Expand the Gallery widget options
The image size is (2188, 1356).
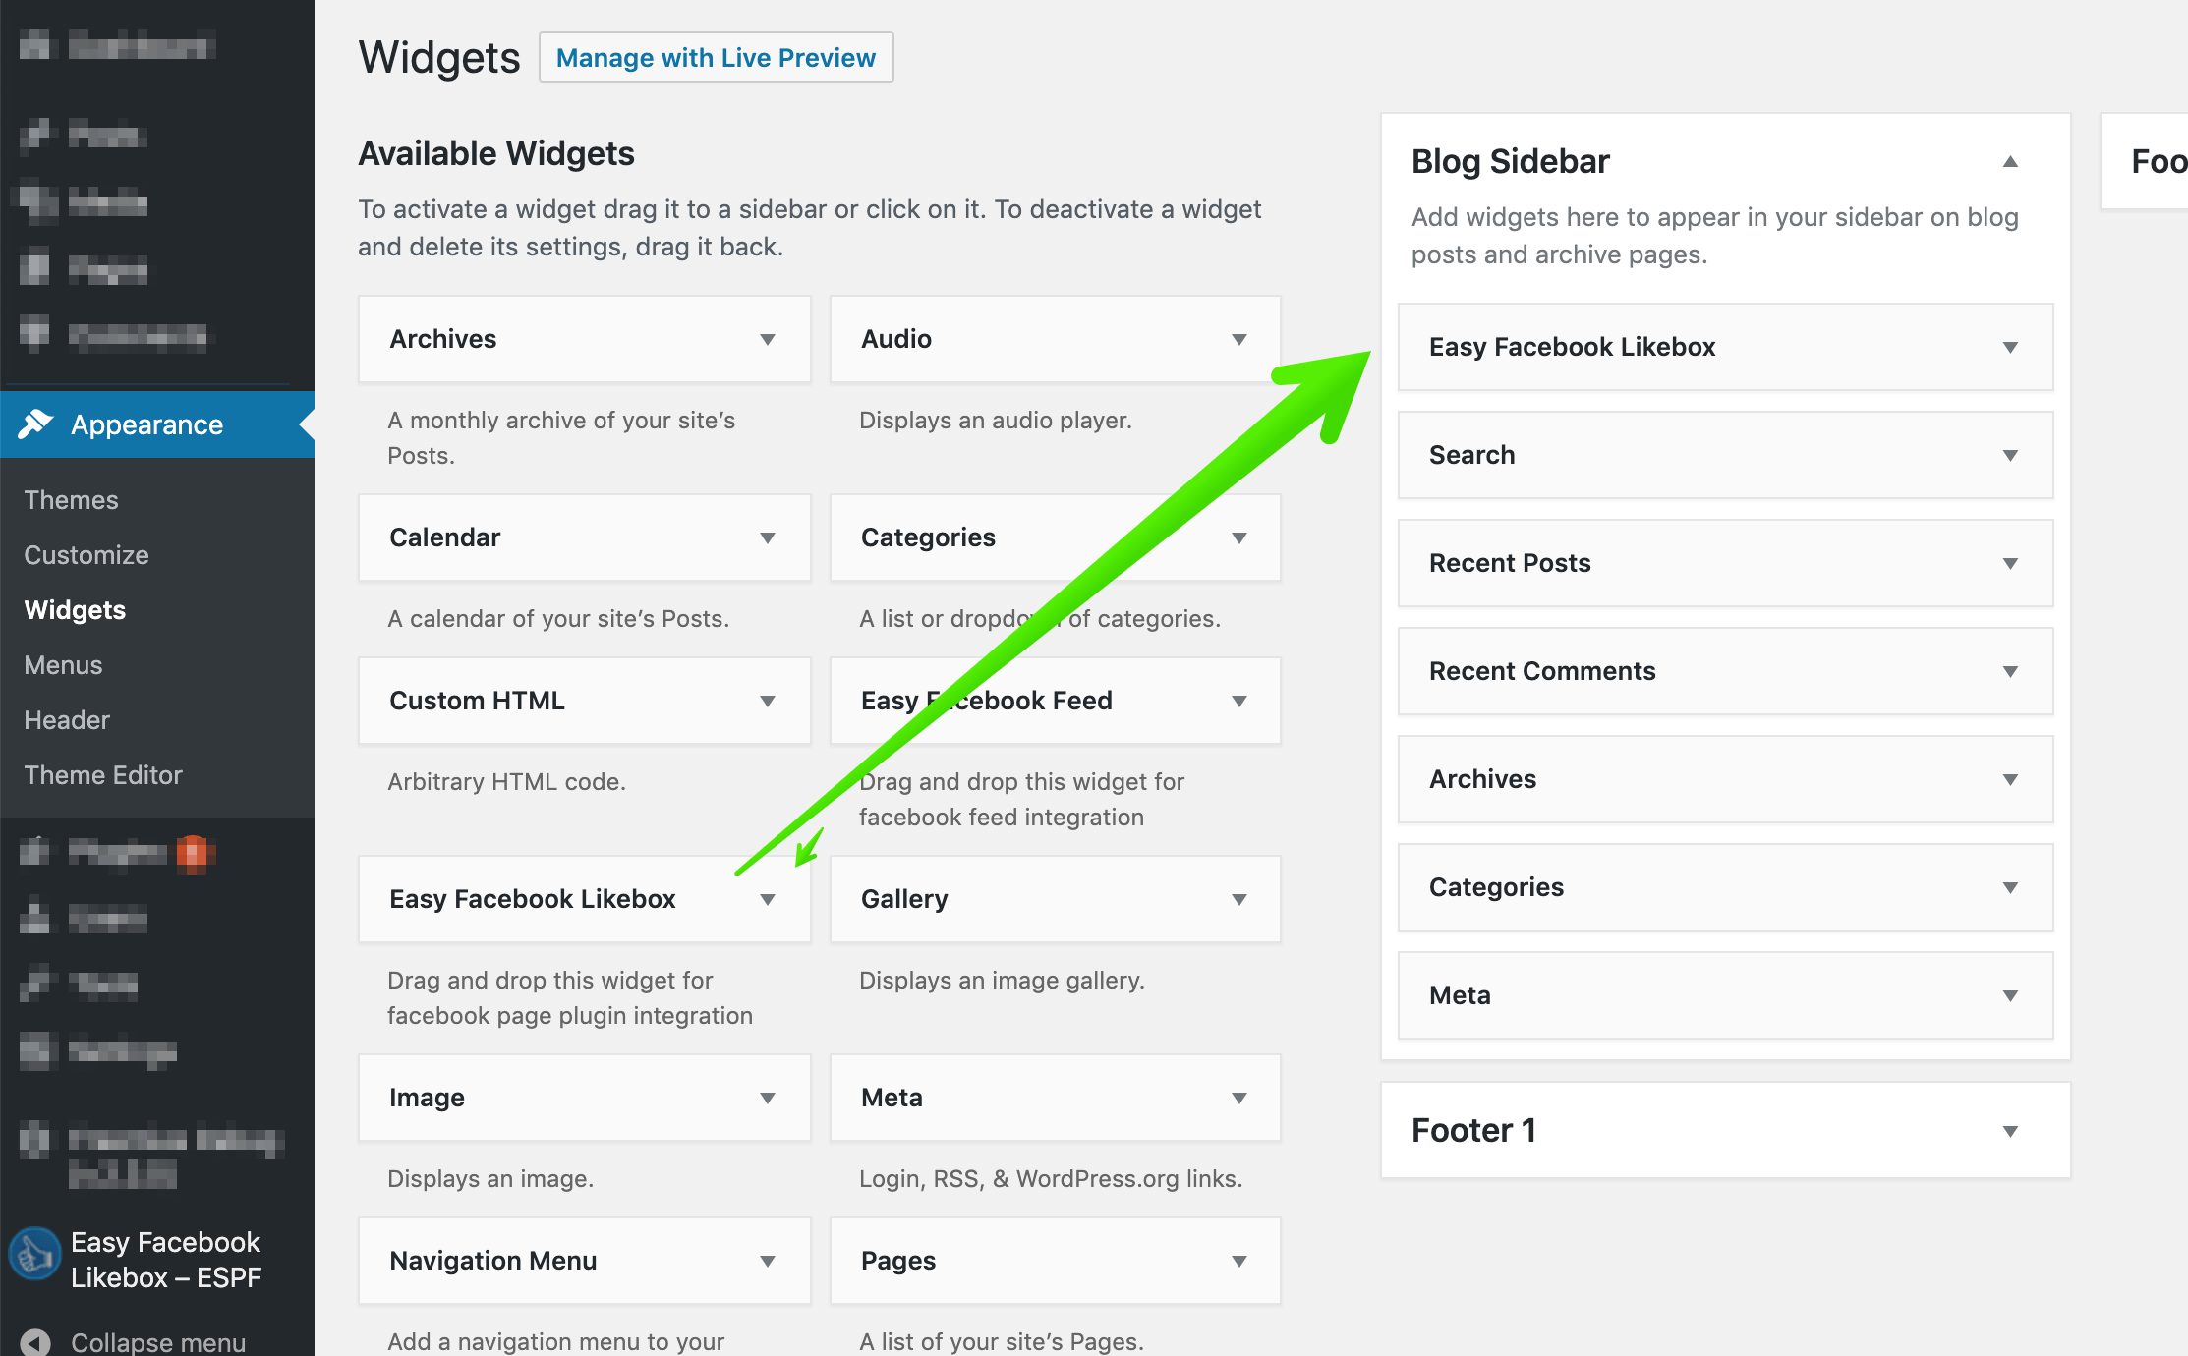coord(1240,899)
